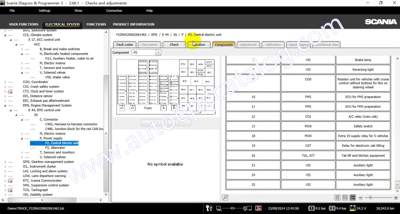Select the detailed table view icon
The height and width of the screenshot is (214, 400).
point(353,198)
